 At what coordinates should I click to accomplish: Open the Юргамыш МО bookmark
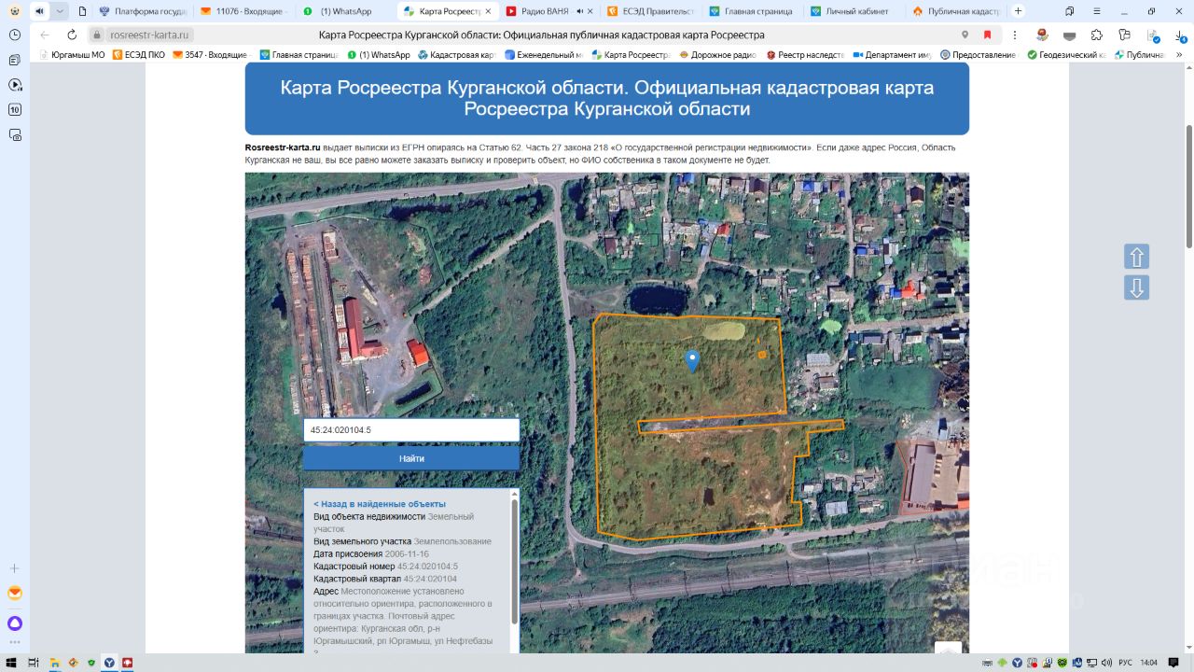pyautogui.click(x=73, y=55)
